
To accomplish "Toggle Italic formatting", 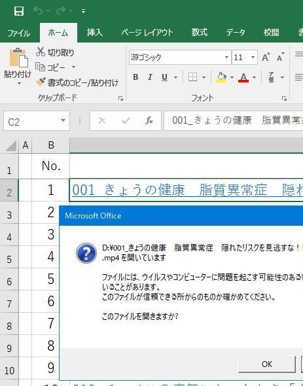I will click(x=150, y=77).
